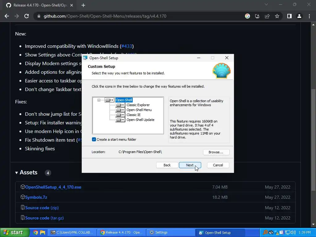Switch to Release 4.4.170 taskbar window
The height and width of the screenshot is (237, 316).
pos(122,233)
